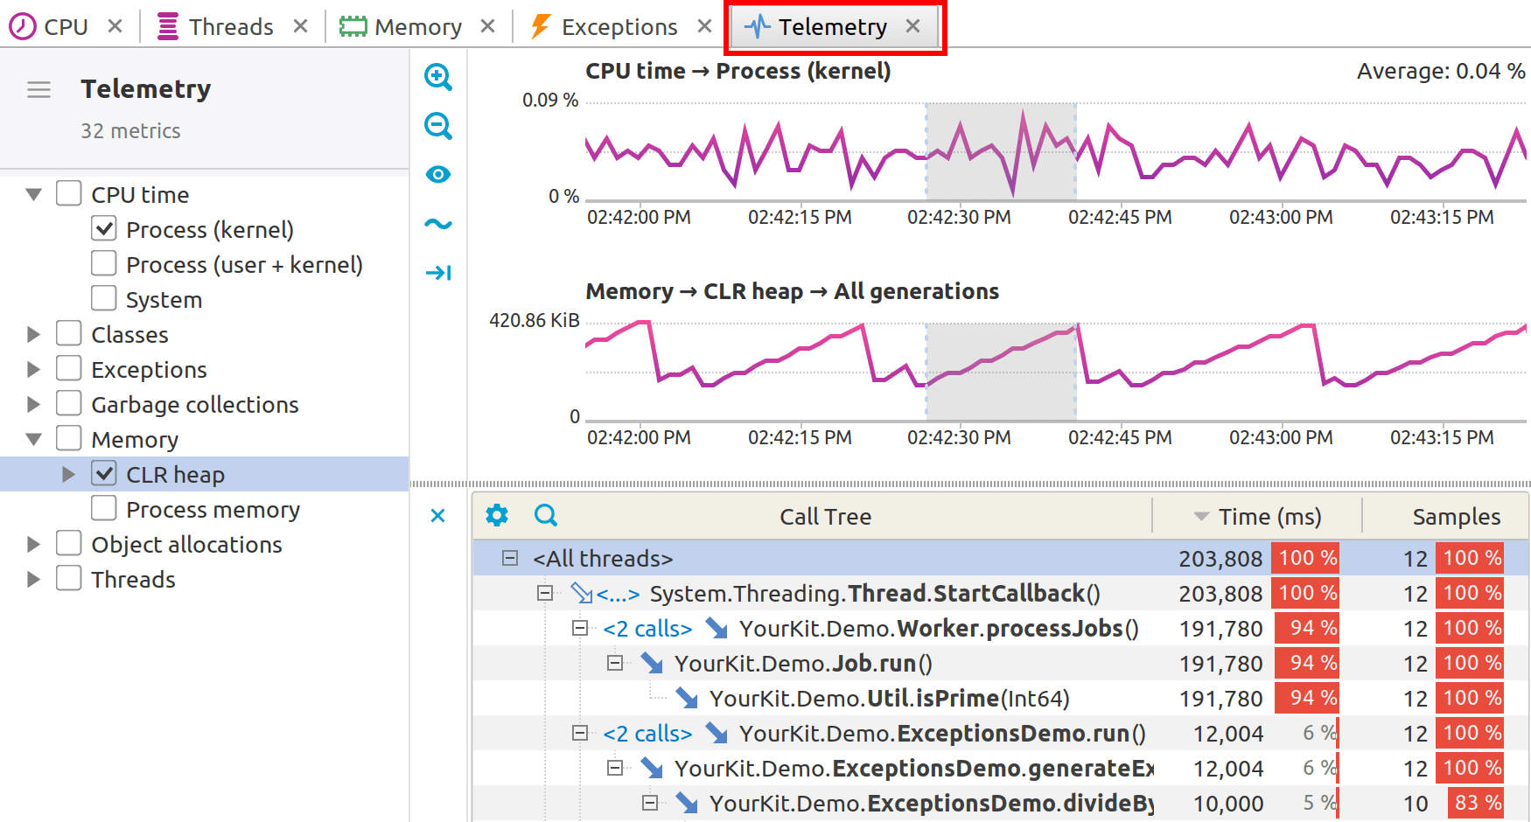Collapse the <All threads> call tree row
Screen dimensions: 1531x822
510,558
